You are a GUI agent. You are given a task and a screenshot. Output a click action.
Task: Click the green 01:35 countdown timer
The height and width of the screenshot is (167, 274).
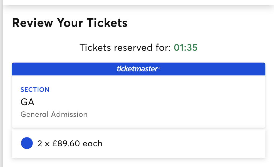point(186,48)
